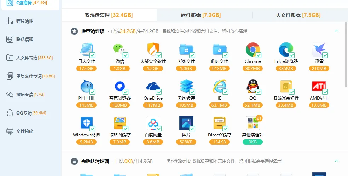The image size is (348, 176).
Task: Click the 807MB badge under Chrome
Action: (x=253, y=69)
